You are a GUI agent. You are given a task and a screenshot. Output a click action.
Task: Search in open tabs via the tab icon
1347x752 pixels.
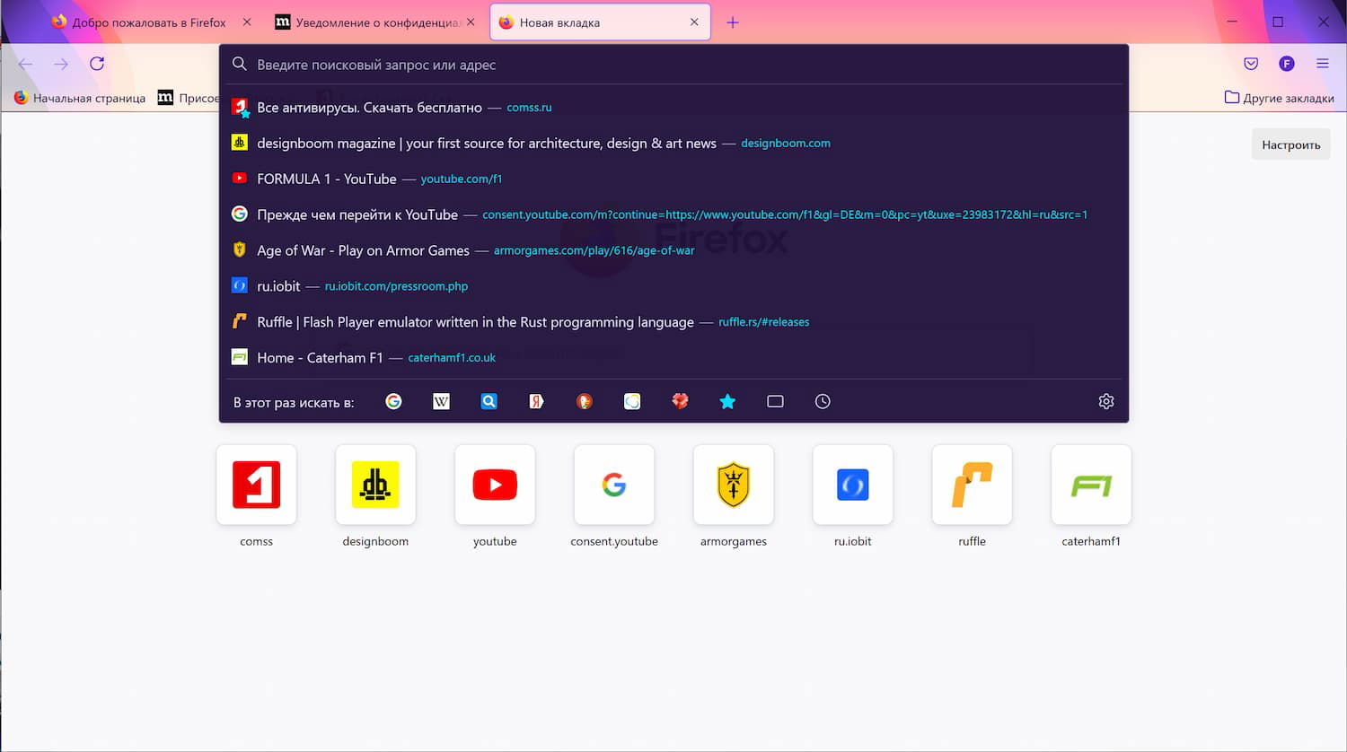tap(775, 401)
